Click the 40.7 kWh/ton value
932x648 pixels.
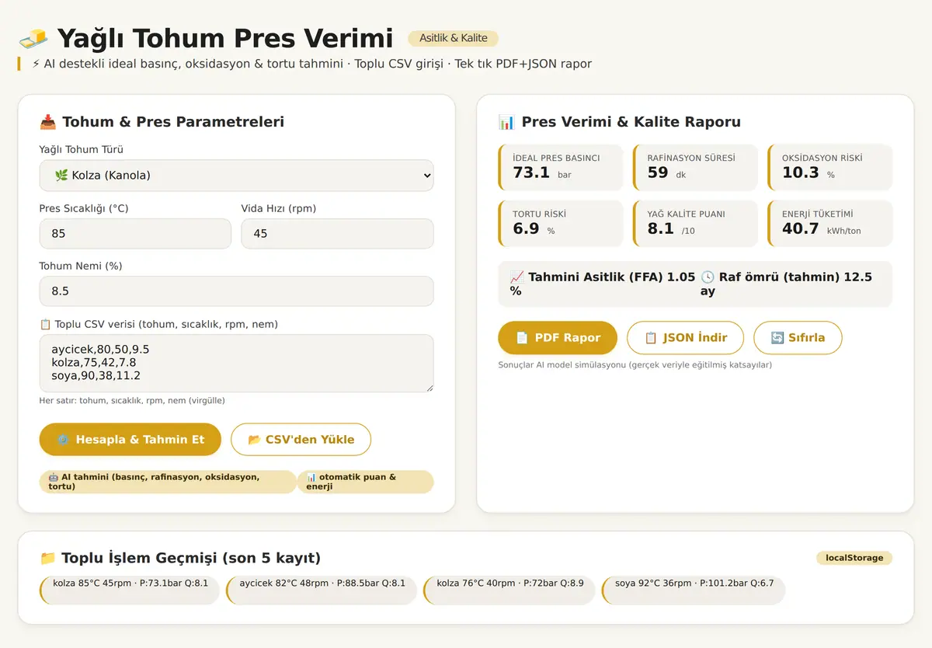[821, 228]
